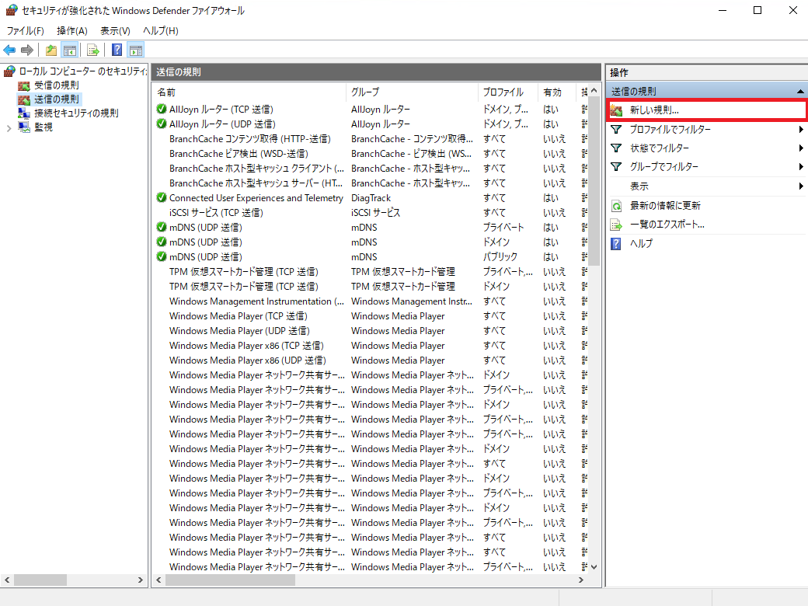Click the export icon beside 一覧のエクスポート...
The width and height of the screenshot is (808, 606).
(616, 225)
